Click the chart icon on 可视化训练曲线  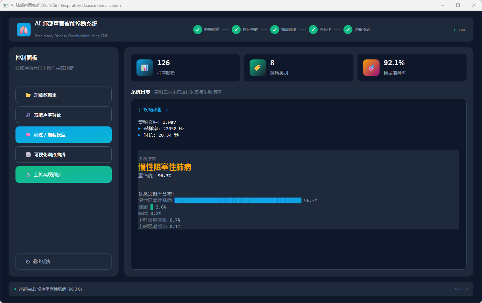coord(28,155)
